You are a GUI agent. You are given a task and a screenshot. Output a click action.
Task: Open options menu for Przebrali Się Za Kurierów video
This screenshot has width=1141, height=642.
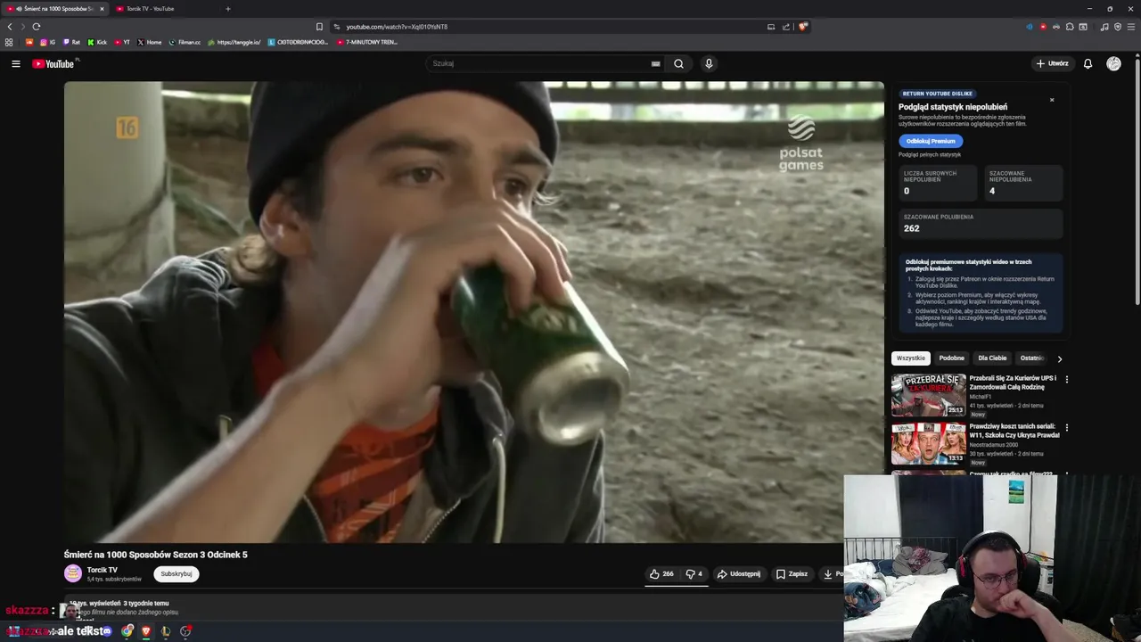pyautogui.click(x=1066, y=379)
